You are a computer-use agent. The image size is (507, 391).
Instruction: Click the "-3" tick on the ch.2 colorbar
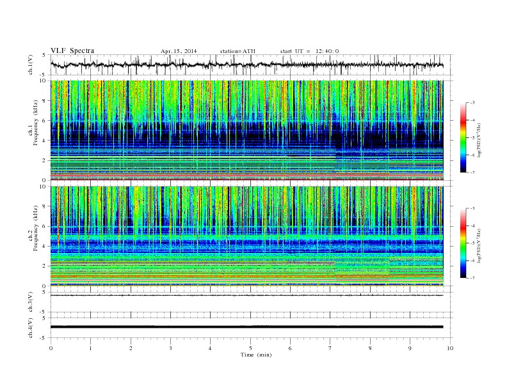click(x=472, y=208)
